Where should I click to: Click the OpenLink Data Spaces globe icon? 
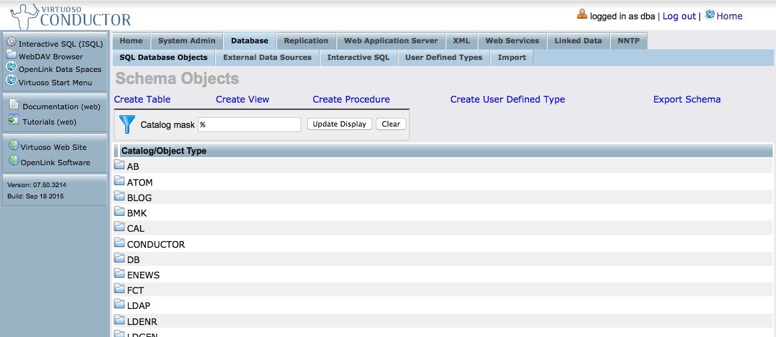[x=11, y=67]
